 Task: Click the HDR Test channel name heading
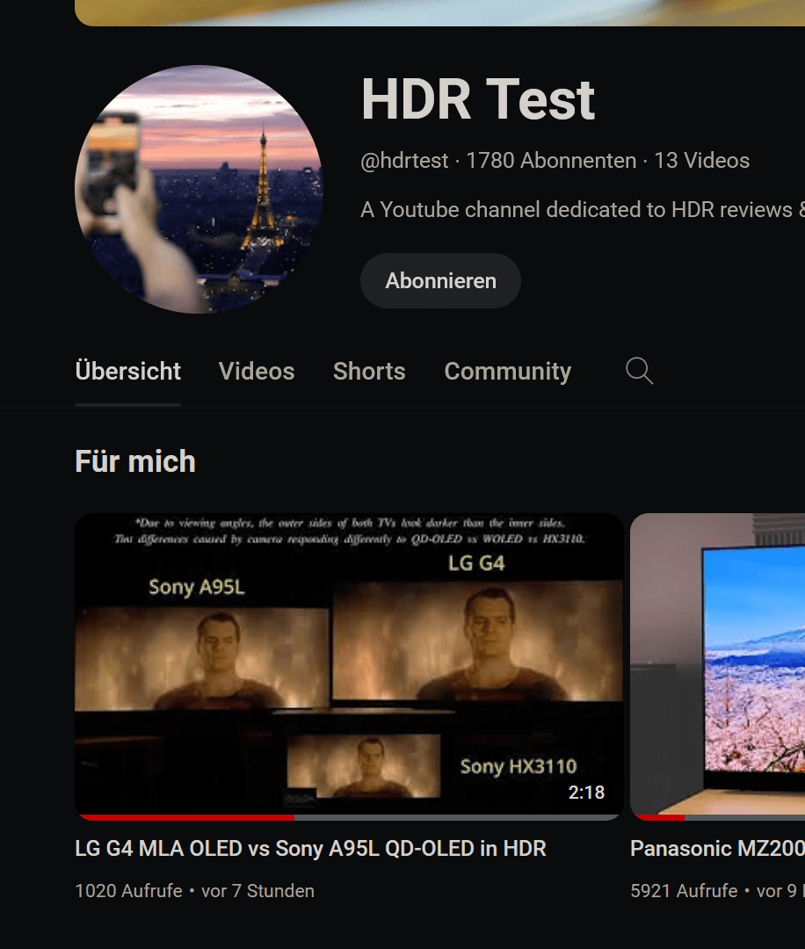(x=478, y=99)
